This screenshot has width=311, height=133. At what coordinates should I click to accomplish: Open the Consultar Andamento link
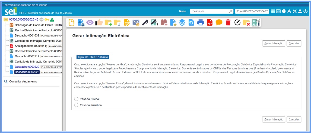(23, 81)
